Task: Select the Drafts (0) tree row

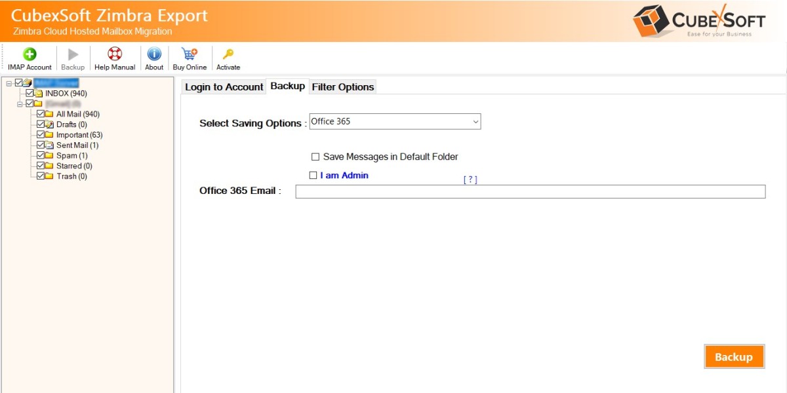Action: (x=71, y=124)
